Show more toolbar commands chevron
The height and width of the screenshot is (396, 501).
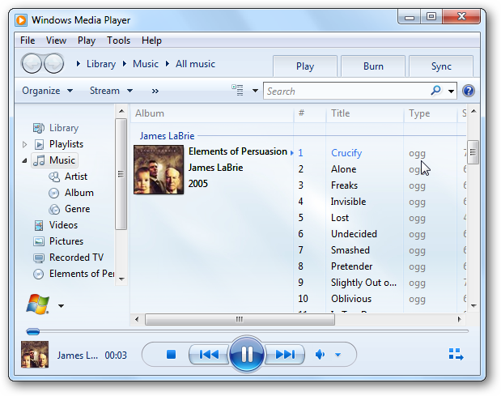pyautogui.click(x=155, y=91)
